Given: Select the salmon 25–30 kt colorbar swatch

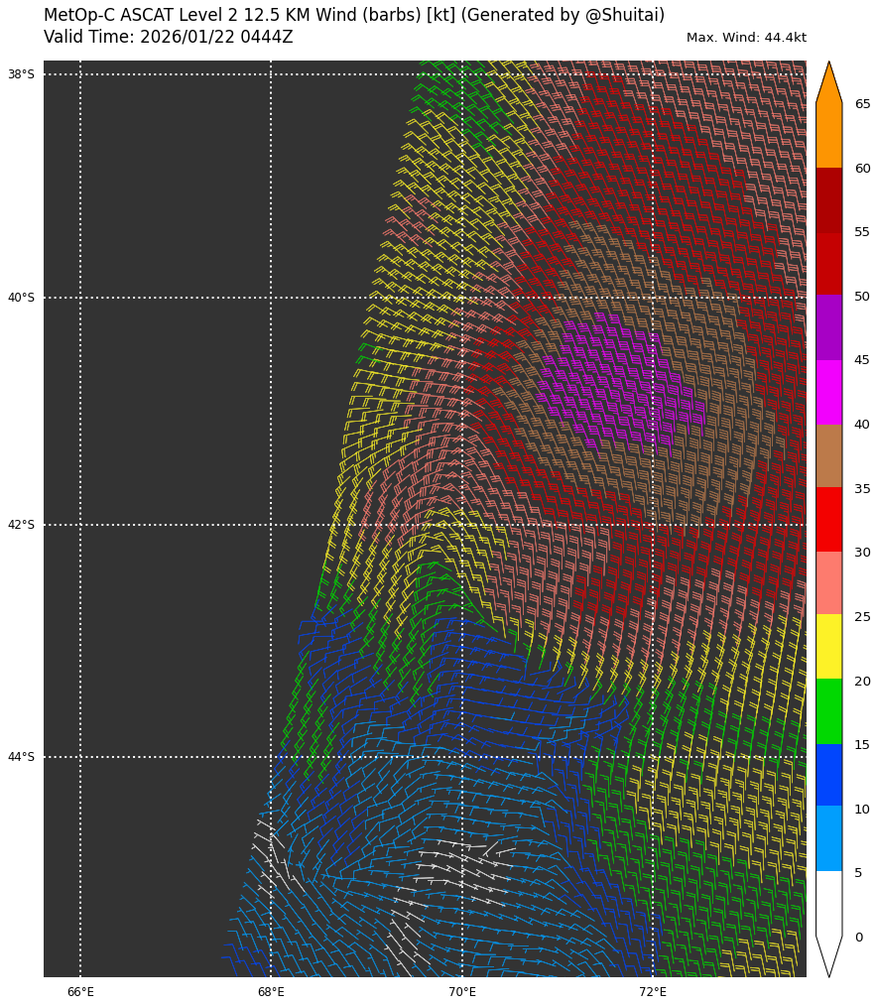Looking at the screenshot, I should (x=828, y=582).
